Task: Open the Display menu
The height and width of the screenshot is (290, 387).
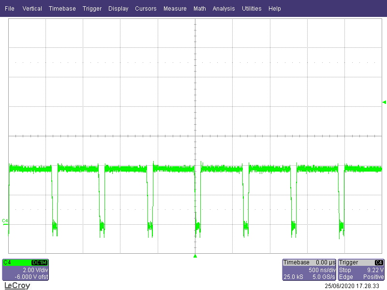Action: point(118,9)
